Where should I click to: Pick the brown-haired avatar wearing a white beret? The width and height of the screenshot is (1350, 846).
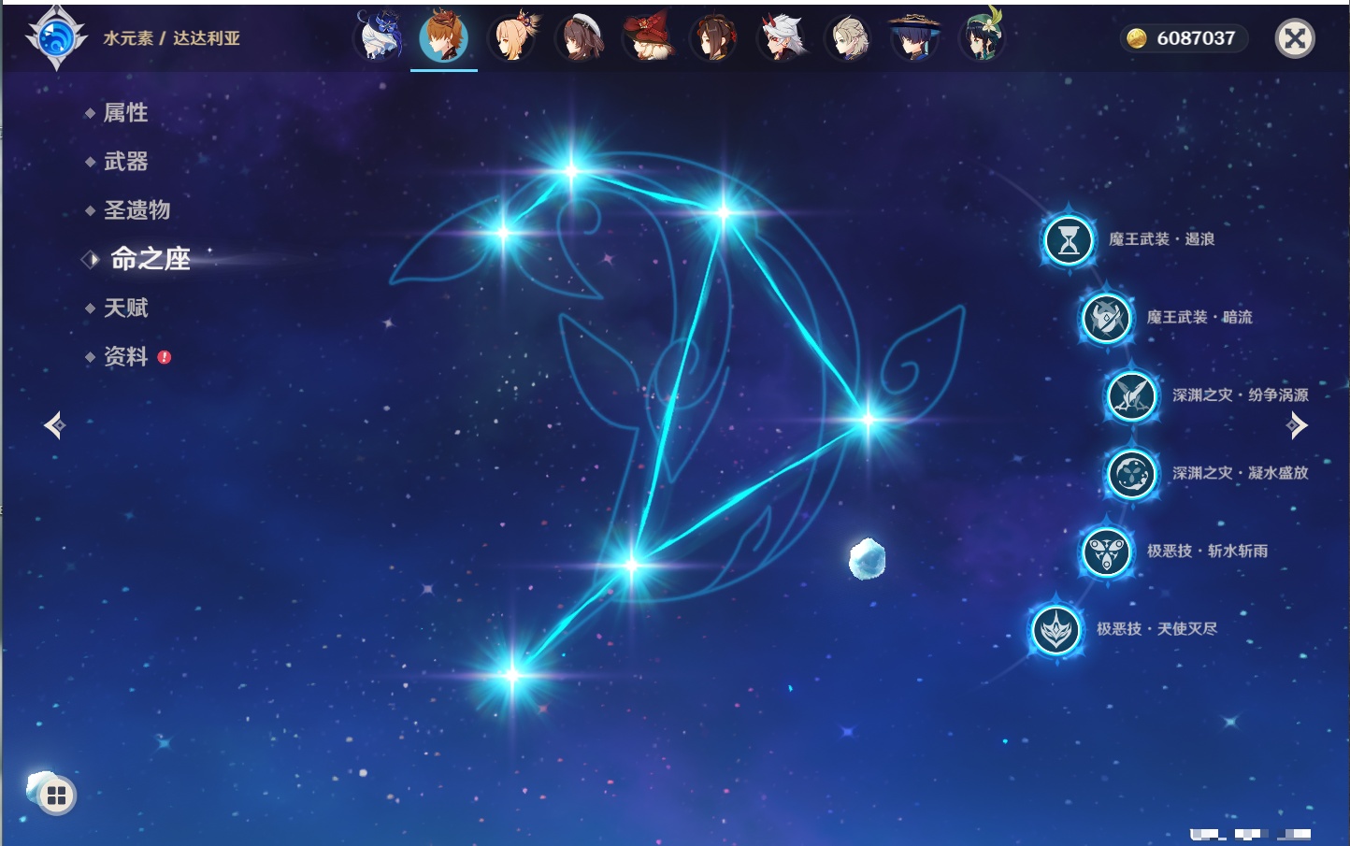point(580,36)
